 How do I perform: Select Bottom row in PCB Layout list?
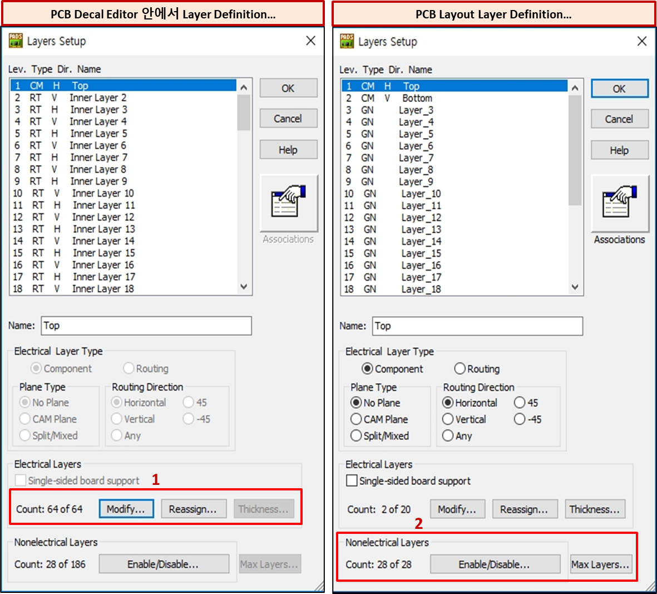(455, 97)
